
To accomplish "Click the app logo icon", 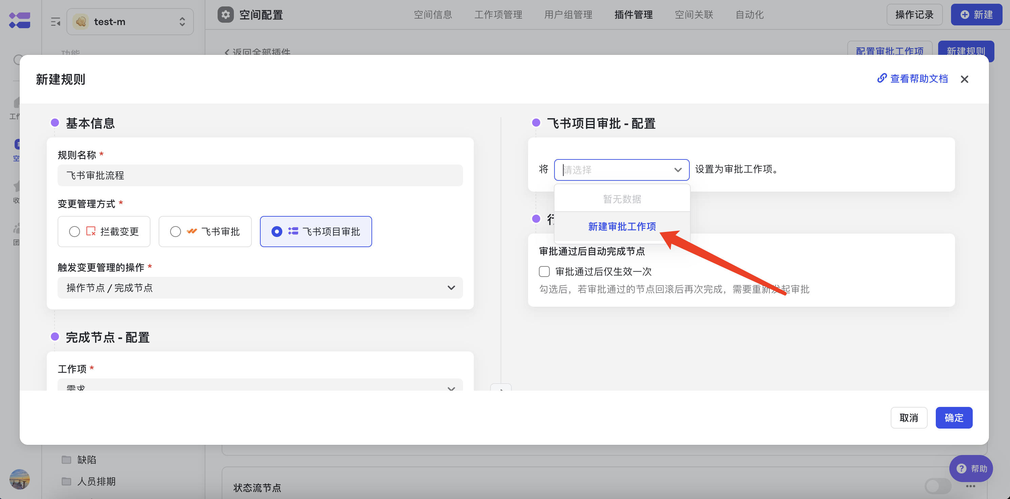I will (x=20, y=20).
